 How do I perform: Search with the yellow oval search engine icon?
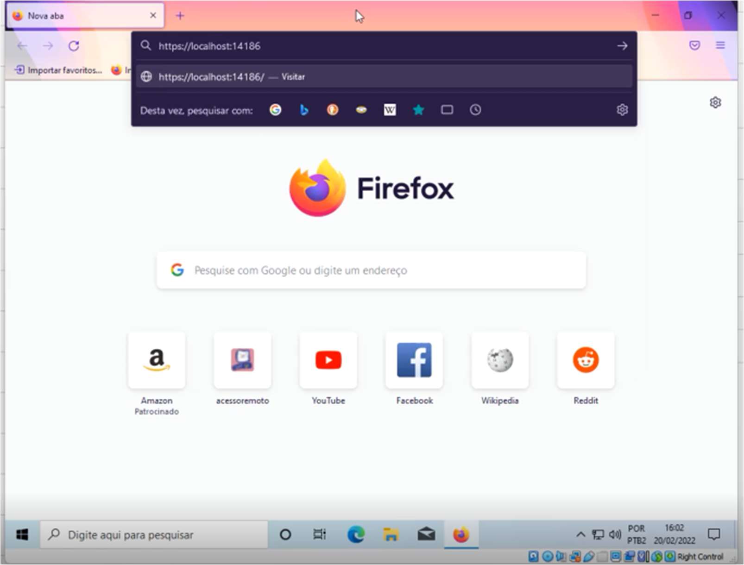[x=361, y=110]
